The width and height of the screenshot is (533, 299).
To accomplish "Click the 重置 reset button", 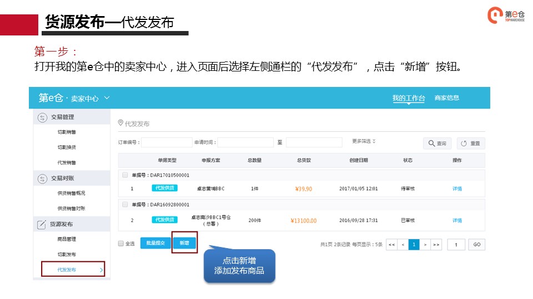I will [x=471, y=143].
